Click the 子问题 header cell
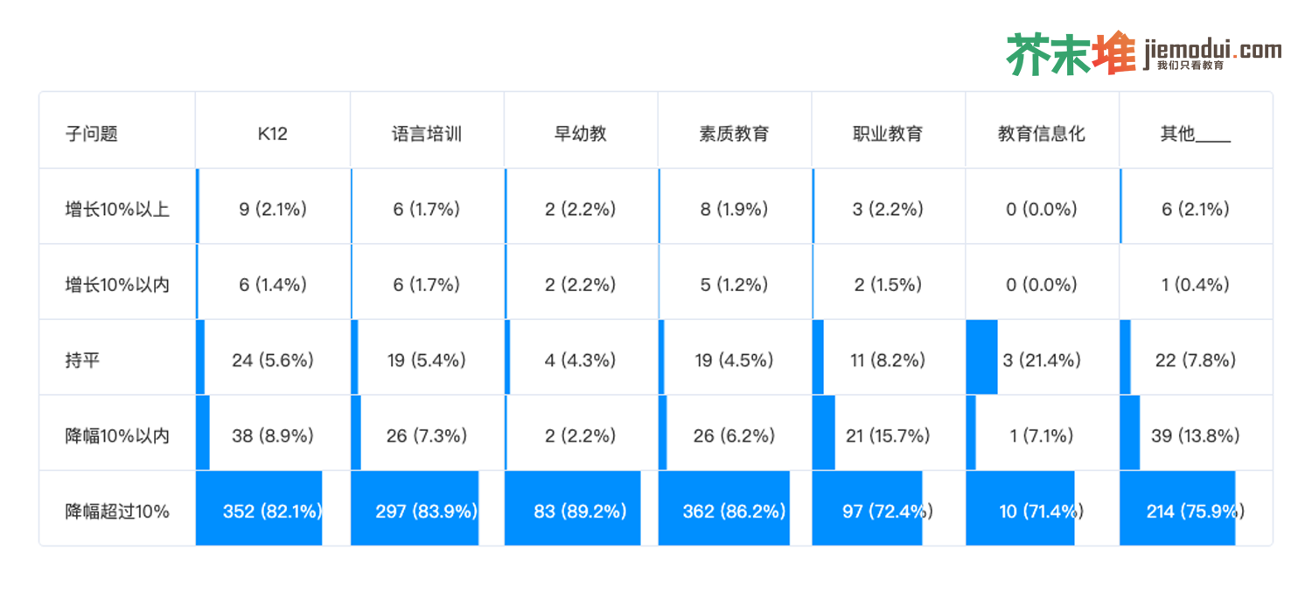This screenshot has width=1312, height=612. (x=92, y=134)
